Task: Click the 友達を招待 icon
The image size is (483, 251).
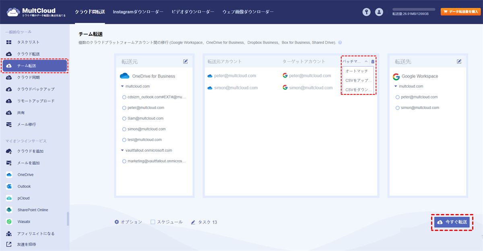Action: [9, 244]
